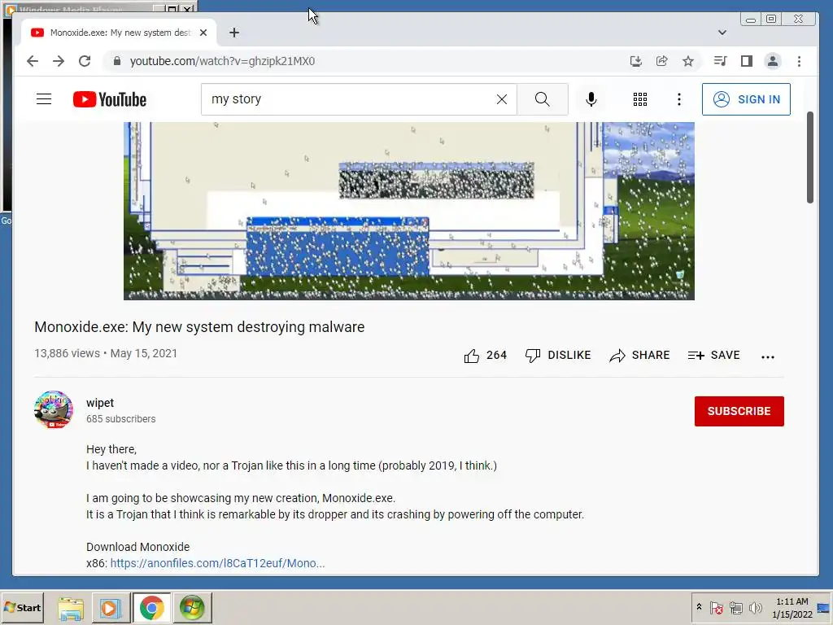Viewport: 833px width, 625px height.
Task: Click the video title text
Action: (199, 327)
